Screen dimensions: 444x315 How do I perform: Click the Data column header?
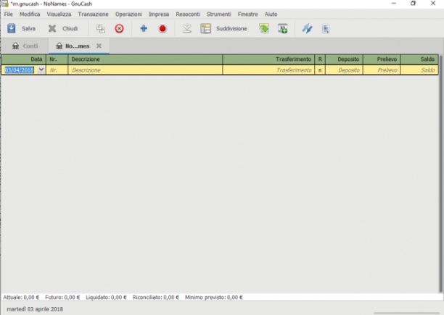[x=23, y=59]
